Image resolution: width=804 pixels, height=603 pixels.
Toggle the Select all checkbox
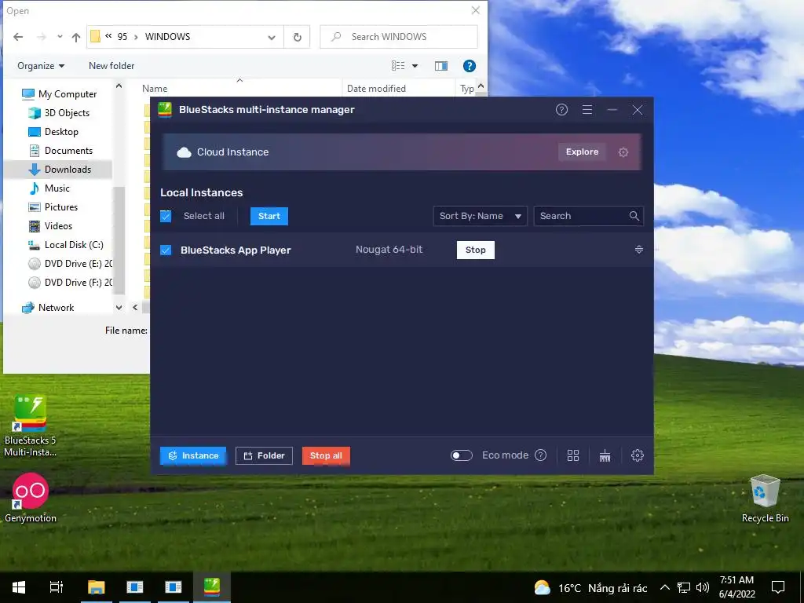tap(166, 216)
